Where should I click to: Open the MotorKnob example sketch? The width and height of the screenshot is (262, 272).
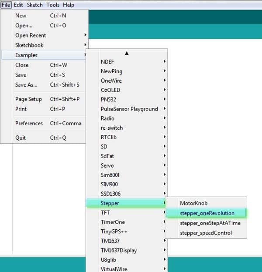[x=206, y=203]
